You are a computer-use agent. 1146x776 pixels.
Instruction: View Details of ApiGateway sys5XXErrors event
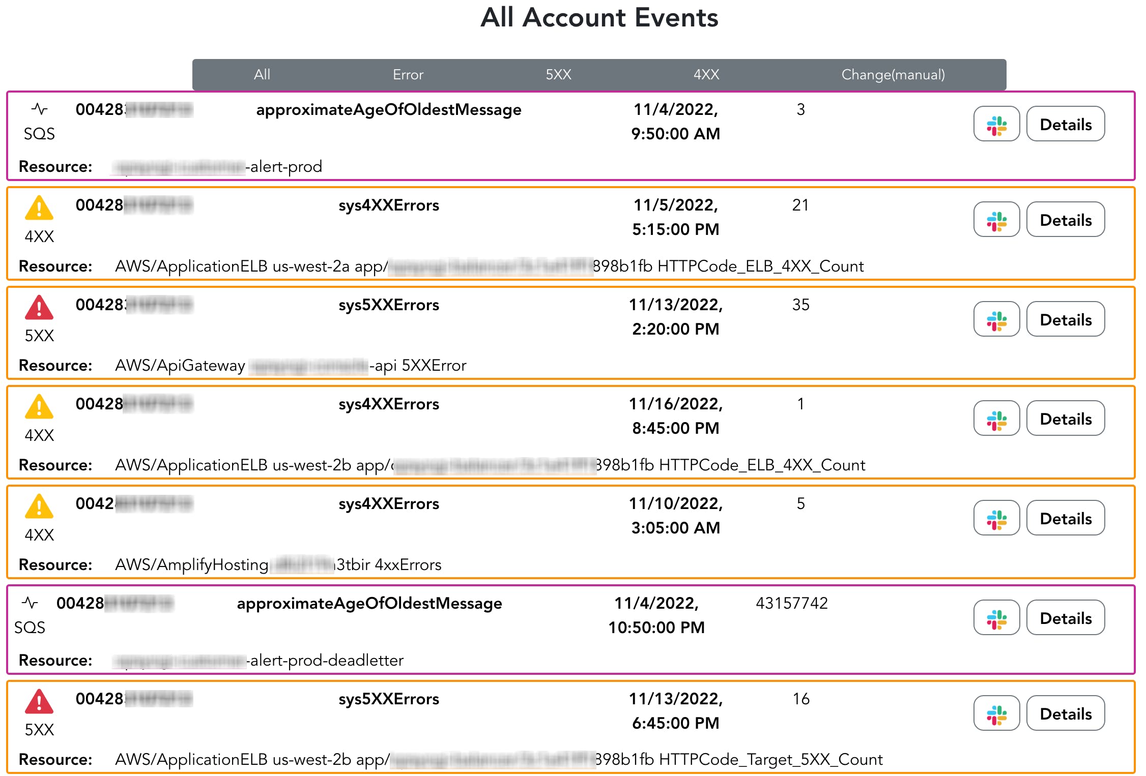click(1065, 319)
